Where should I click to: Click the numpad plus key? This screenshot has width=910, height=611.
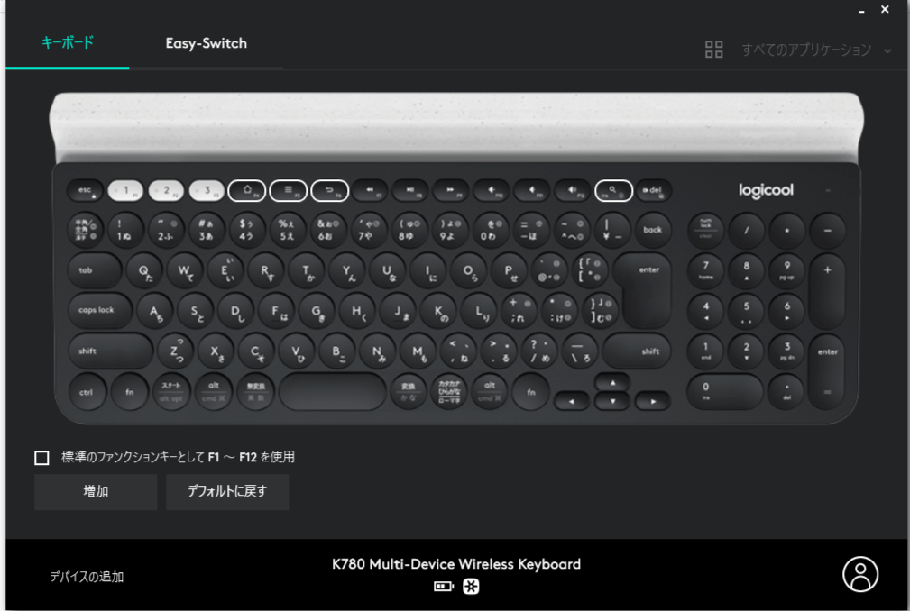tap(828, 291)
